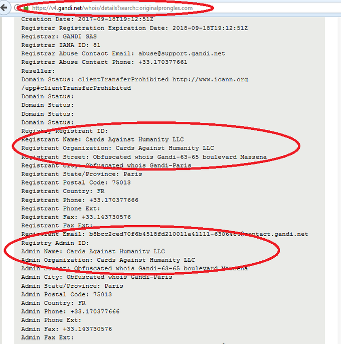Click 'Admin Organization: Cards Against Humanity LLC'
This screenshot has width=341, height=344.
tap(108, 260)
